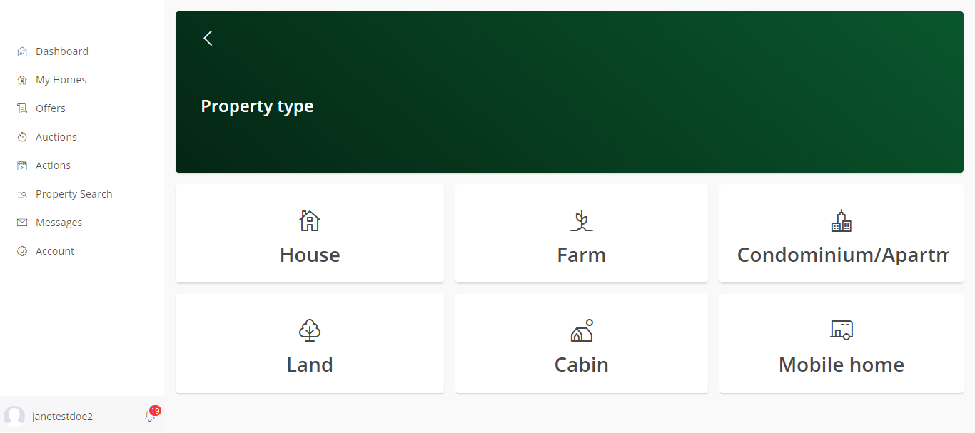Click the Auctions sidebar icon
The width and height of the screenshot is (975, 433).
point(22,137)
